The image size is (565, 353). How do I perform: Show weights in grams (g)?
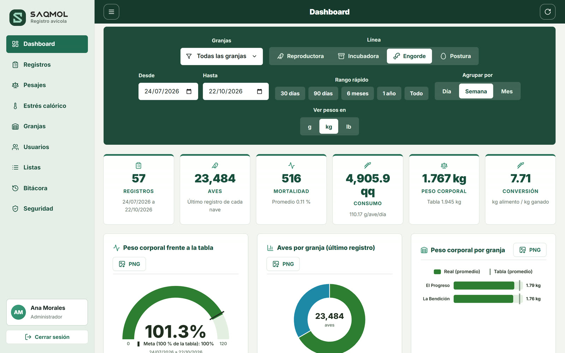(310, 126)
